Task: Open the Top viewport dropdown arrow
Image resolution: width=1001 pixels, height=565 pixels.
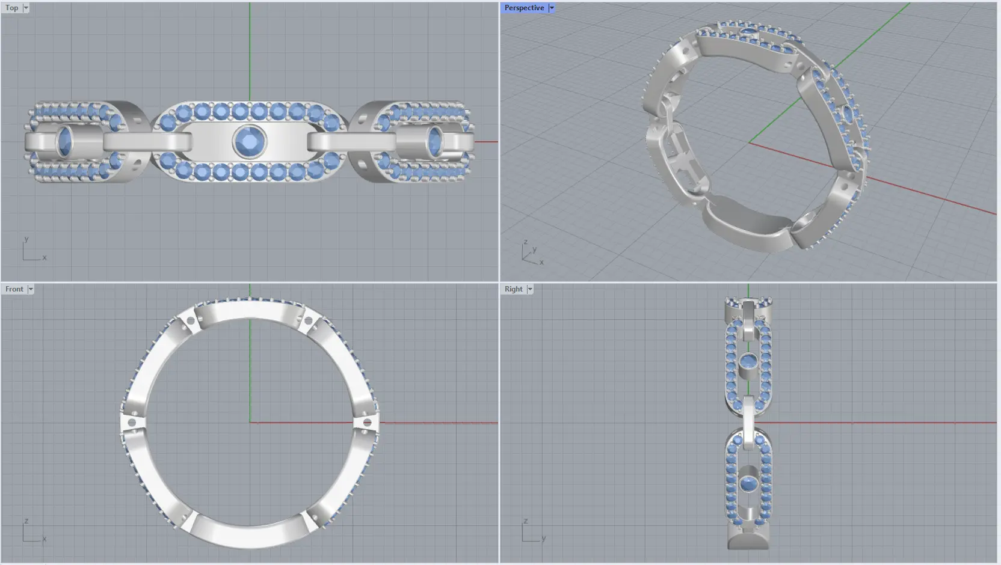Action: pos(26,8)
